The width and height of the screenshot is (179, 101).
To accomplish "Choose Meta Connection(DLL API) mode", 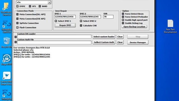I will (17, 14).
